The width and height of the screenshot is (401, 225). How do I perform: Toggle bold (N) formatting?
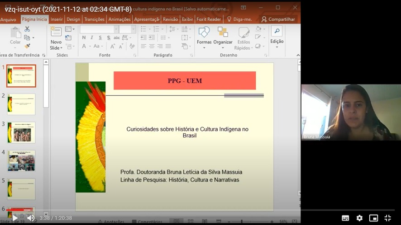tap(84, 37)
